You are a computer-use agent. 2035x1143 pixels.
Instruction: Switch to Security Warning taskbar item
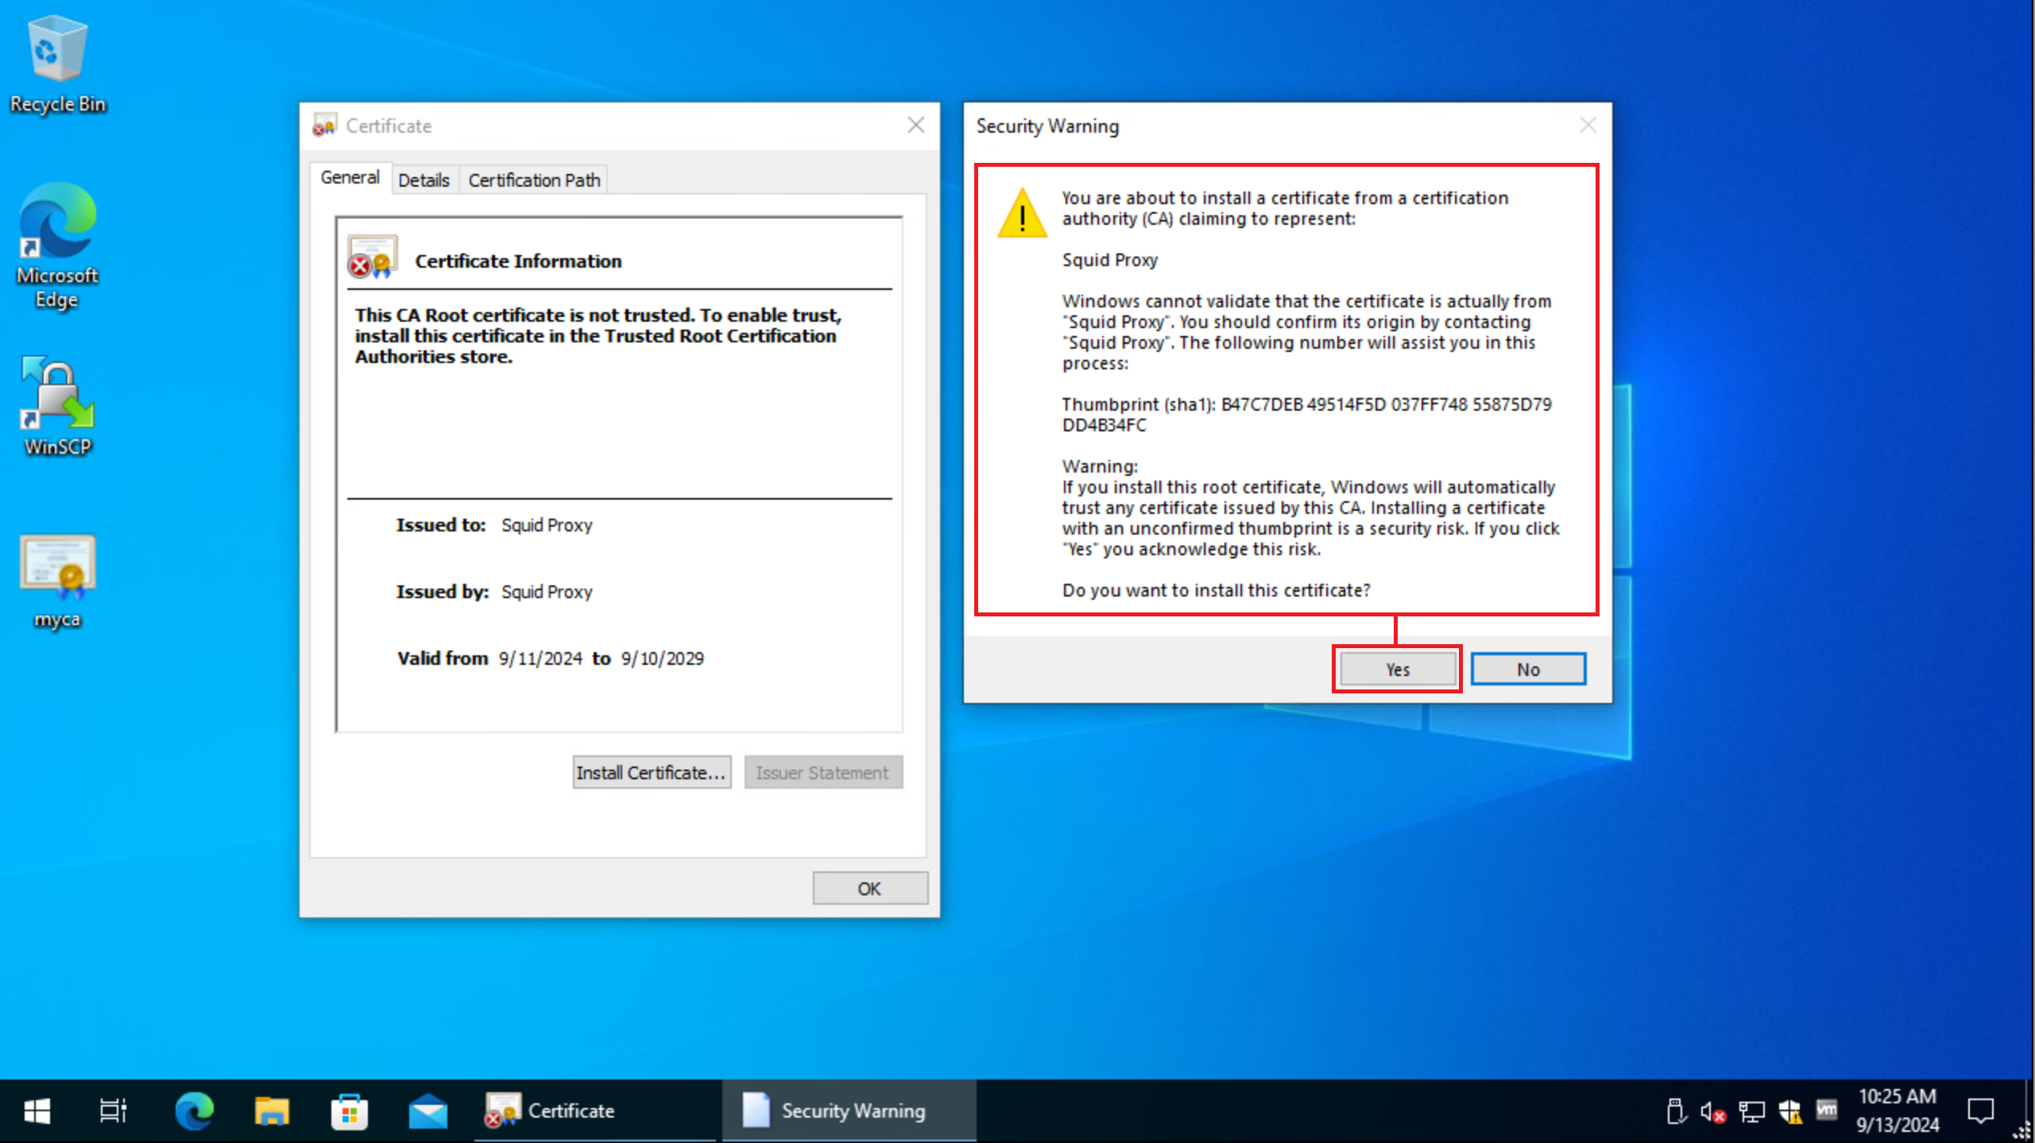pos(849,1110)
